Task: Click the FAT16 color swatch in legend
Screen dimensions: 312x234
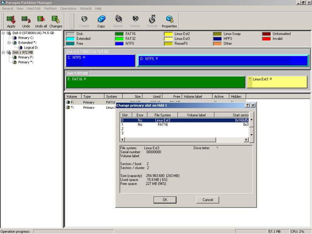Action: [119, 34]
